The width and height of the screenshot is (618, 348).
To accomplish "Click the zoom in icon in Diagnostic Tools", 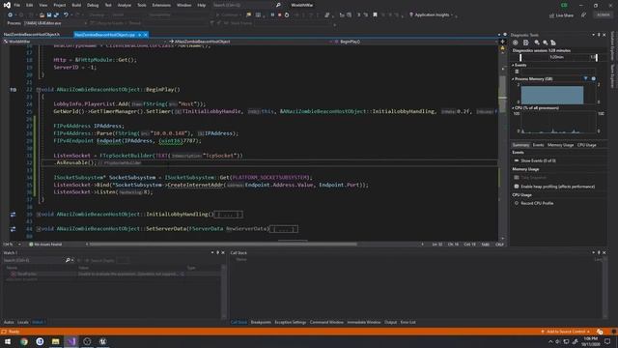I will pyautogui.click(x=537, y=43).
